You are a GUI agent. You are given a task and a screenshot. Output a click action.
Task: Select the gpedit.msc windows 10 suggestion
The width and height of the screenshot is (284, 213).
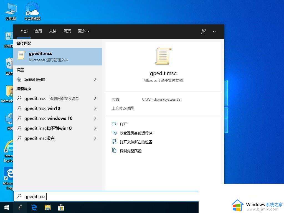coord(58,118)
